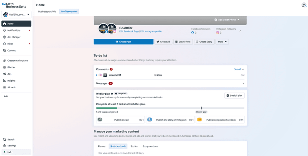Screen dimensions: 308x156
Task: Switch to the Story mentions tab
Action: [150, 146]
